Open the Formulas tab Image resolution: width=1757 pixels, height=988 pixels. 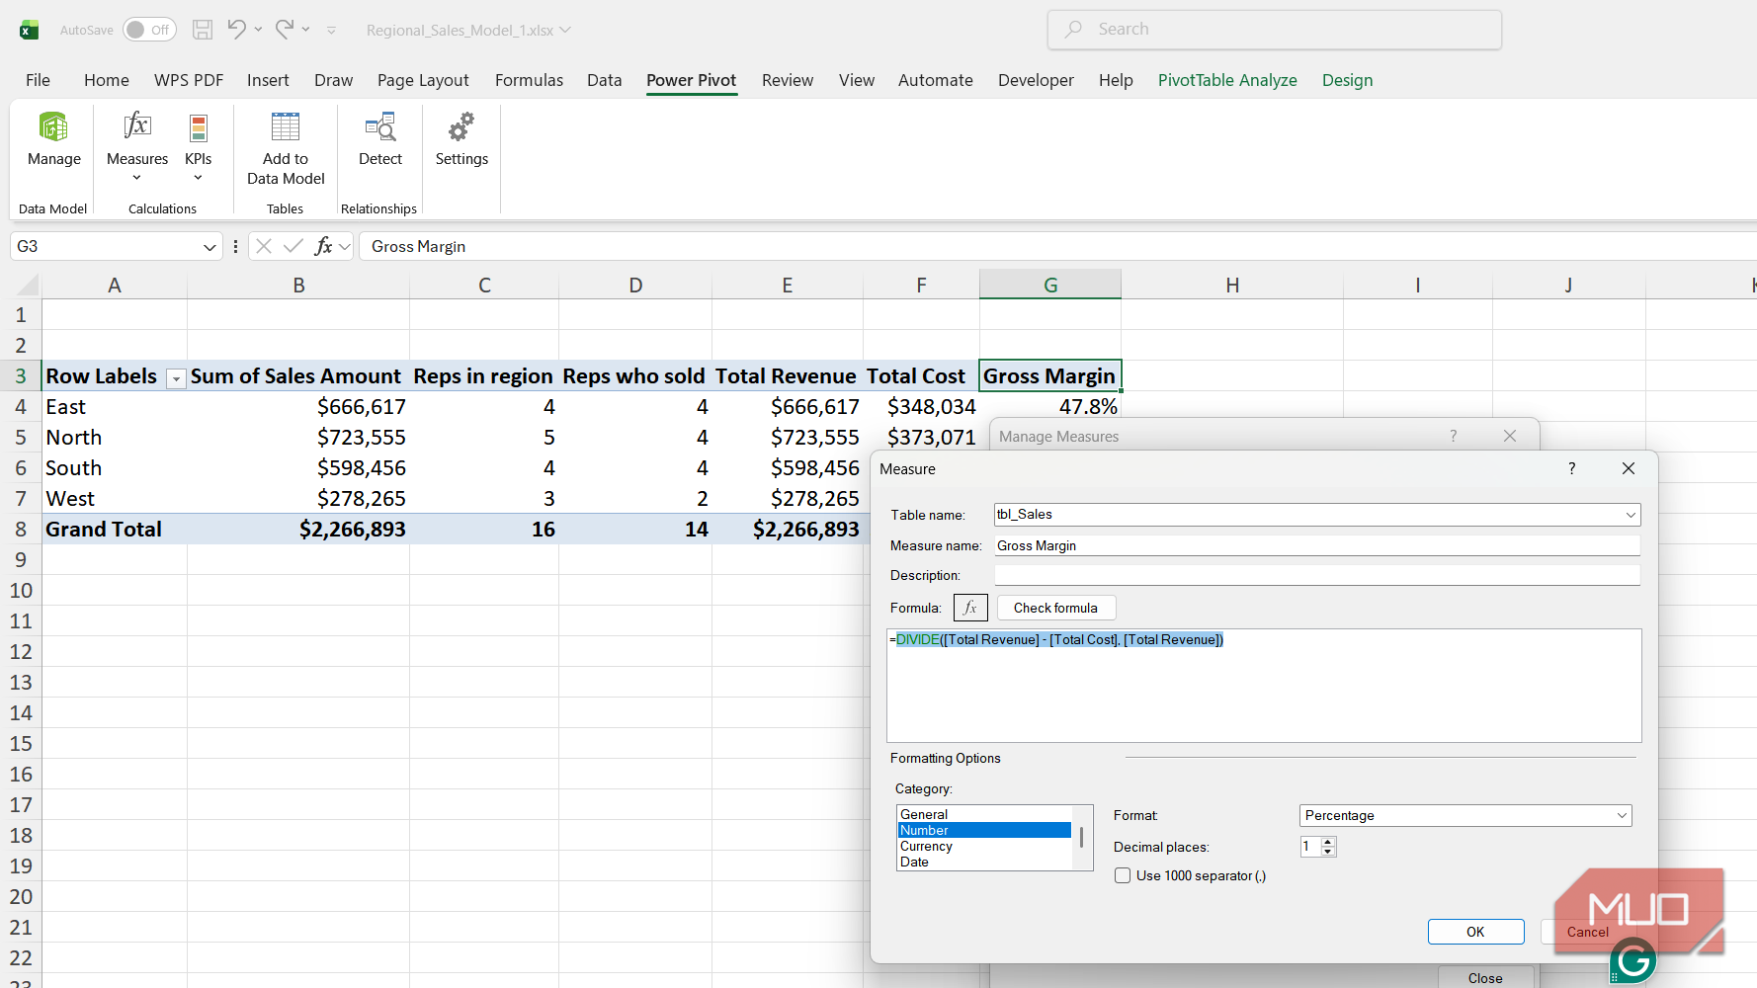tap(529, 80)
